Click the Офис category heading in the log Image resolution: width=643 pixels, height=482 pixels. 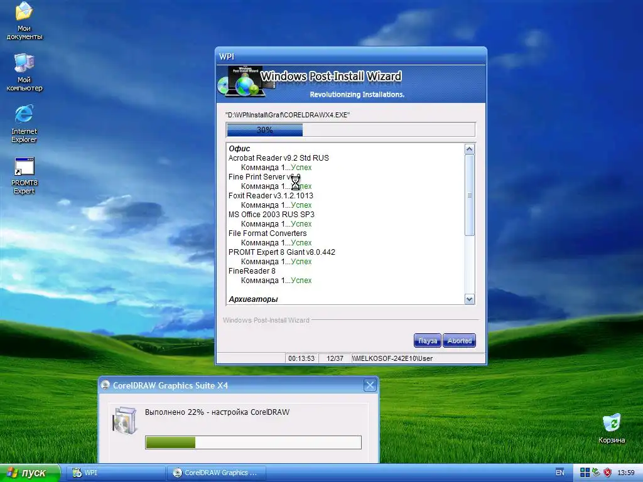click(x=239, y=148)
